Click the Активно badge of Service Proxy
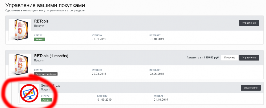The image size is (266, 108). pyautogui.click(x=47, y=100)
